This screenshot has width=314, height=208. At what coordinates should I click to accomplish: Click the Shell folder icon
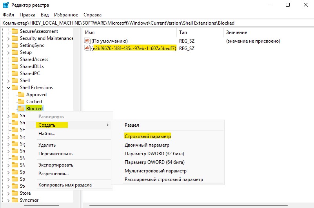[15, 81]
